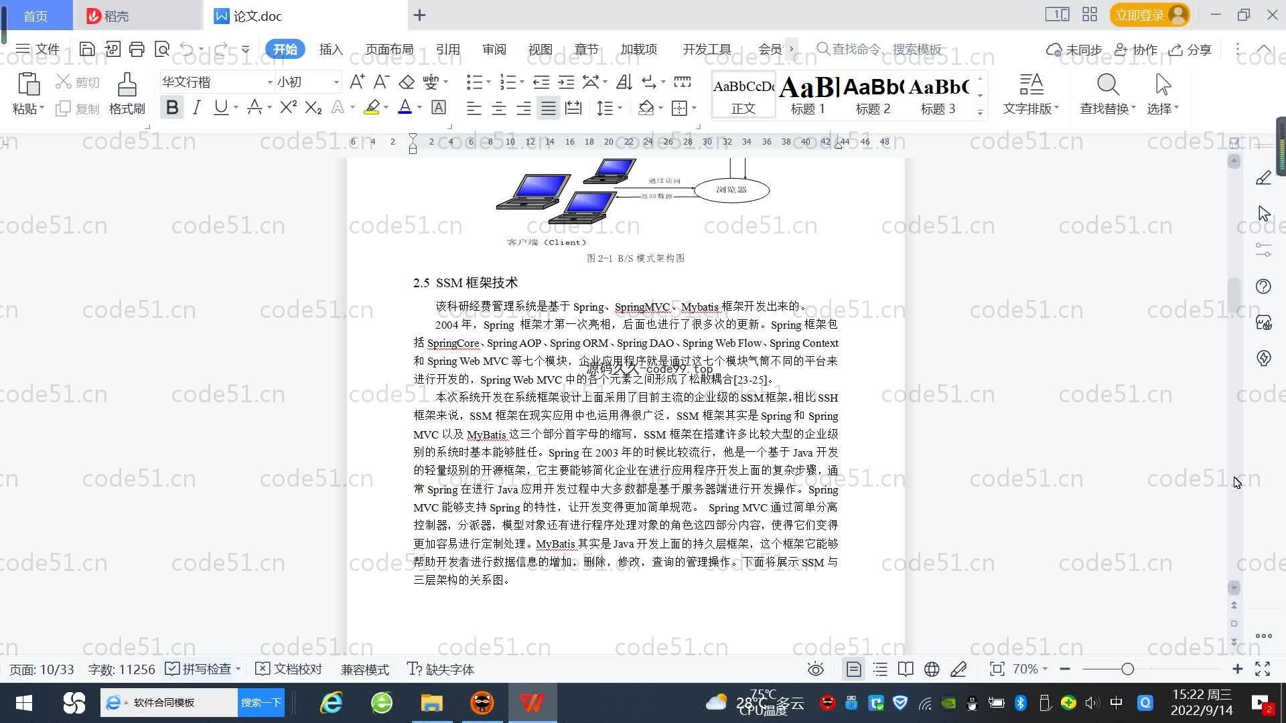Expand the highlight color dropdown arrow
Image resolution: width=1286 pixels, height=723 pixels.
(x=386, y=108)
